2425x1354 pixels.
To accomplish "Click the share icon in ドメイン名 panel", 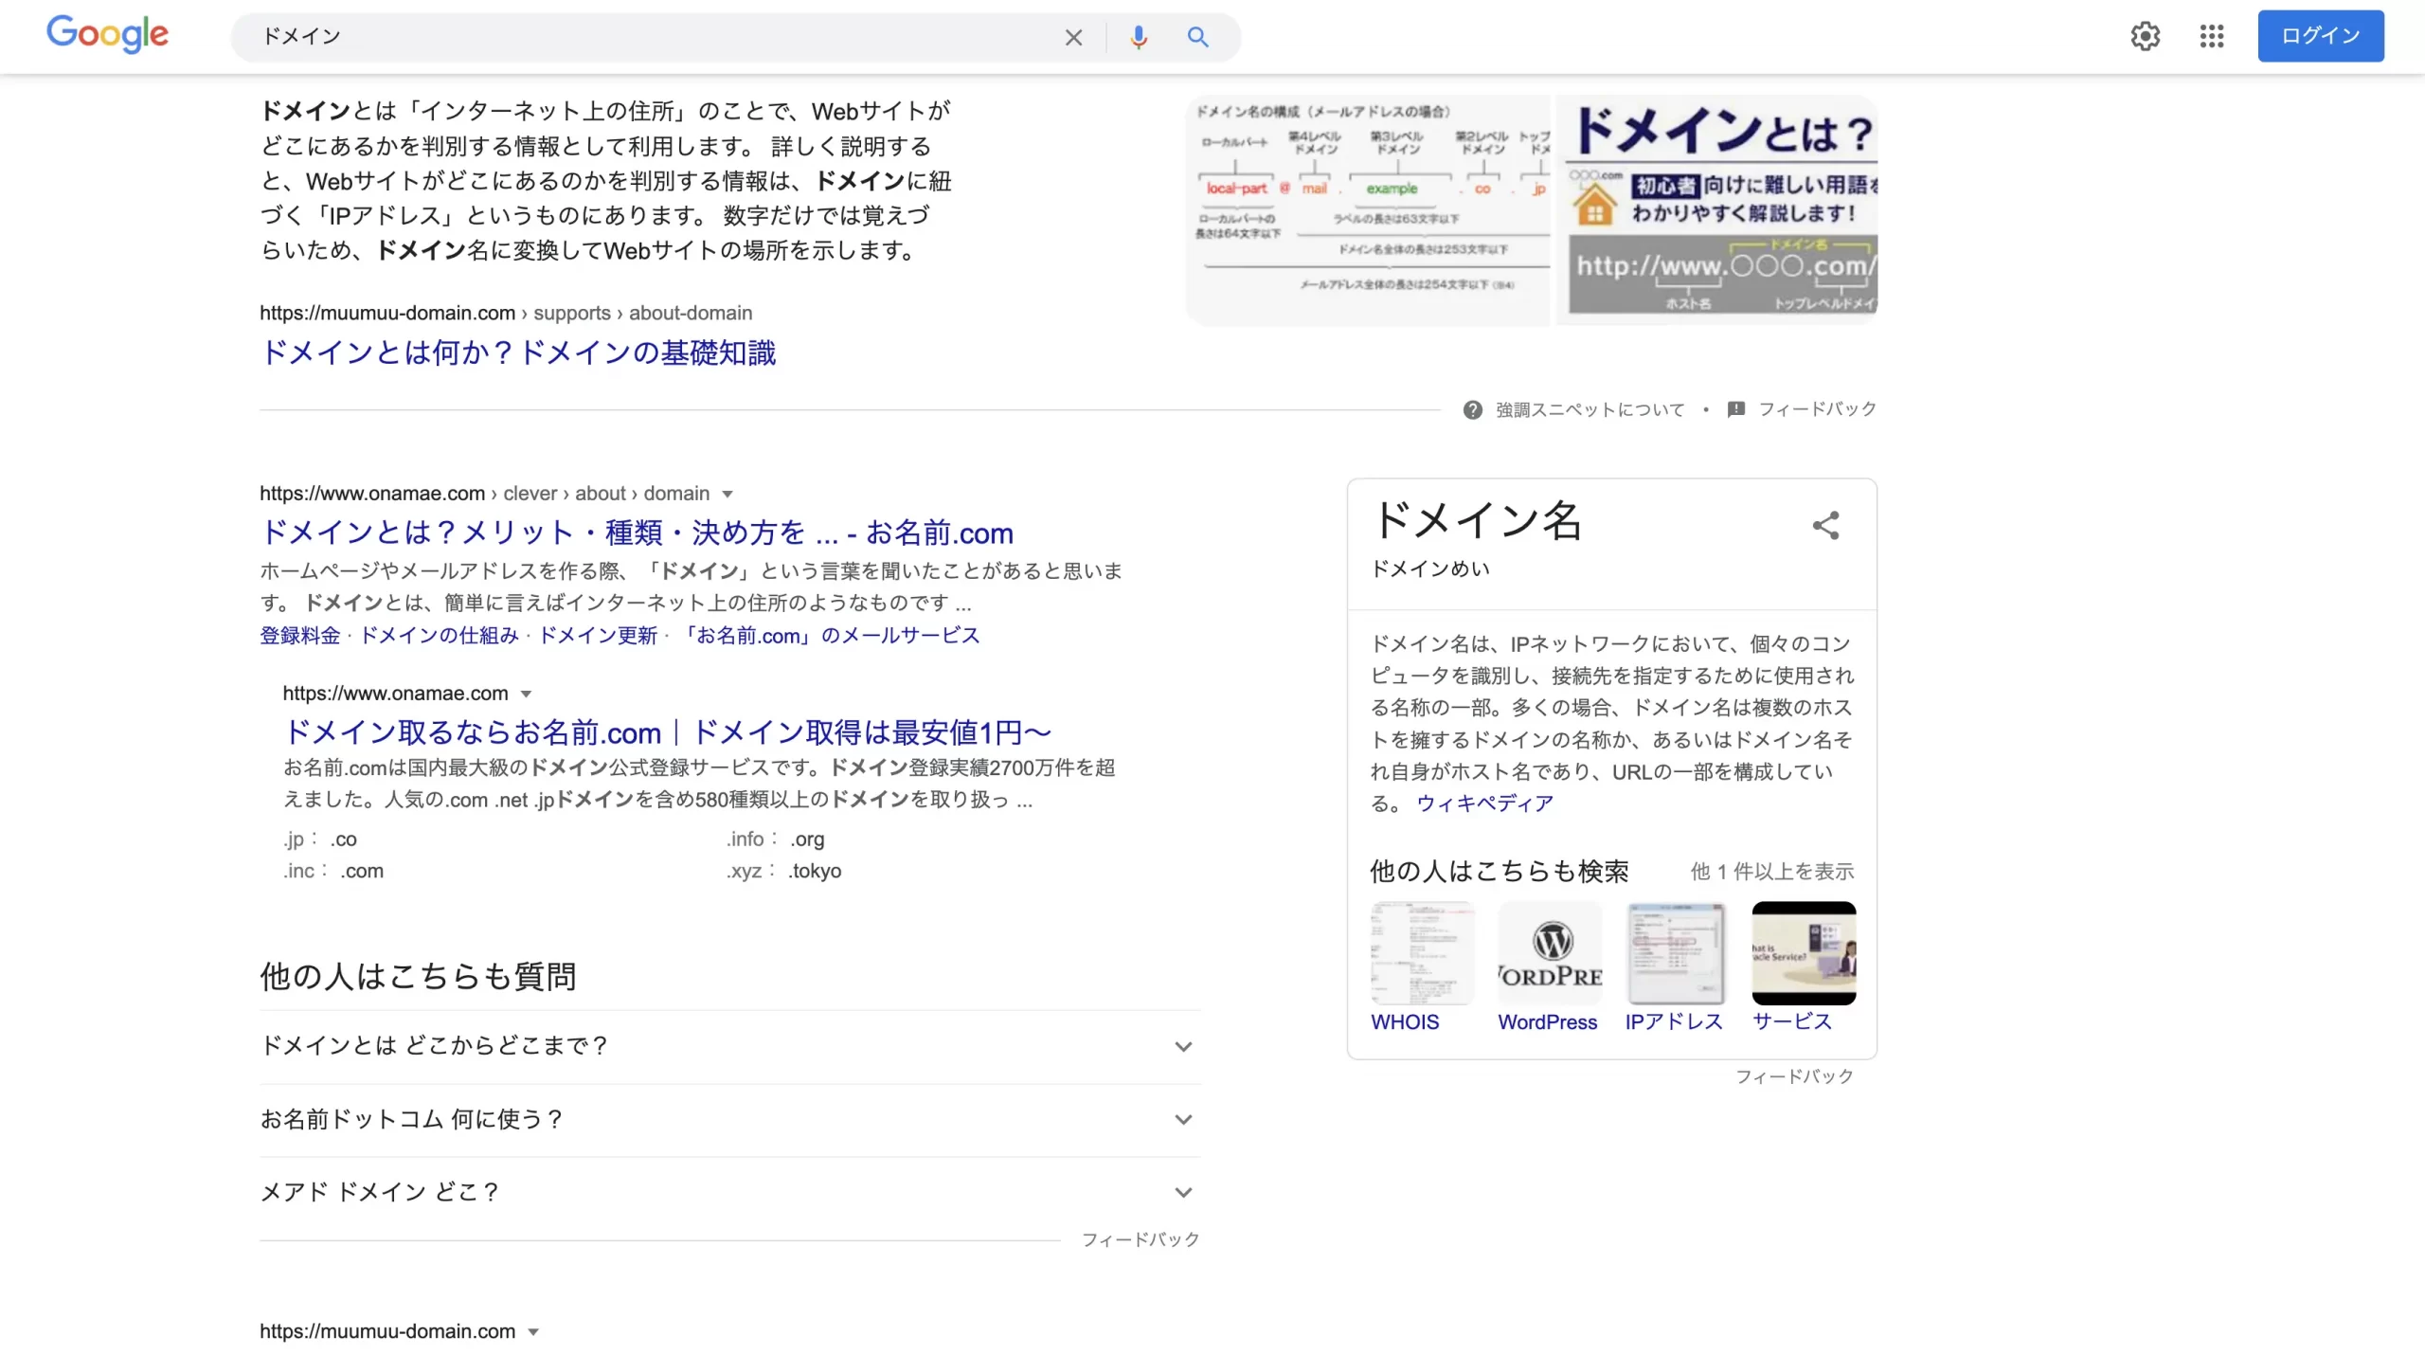I will (x=1826, y=525).
